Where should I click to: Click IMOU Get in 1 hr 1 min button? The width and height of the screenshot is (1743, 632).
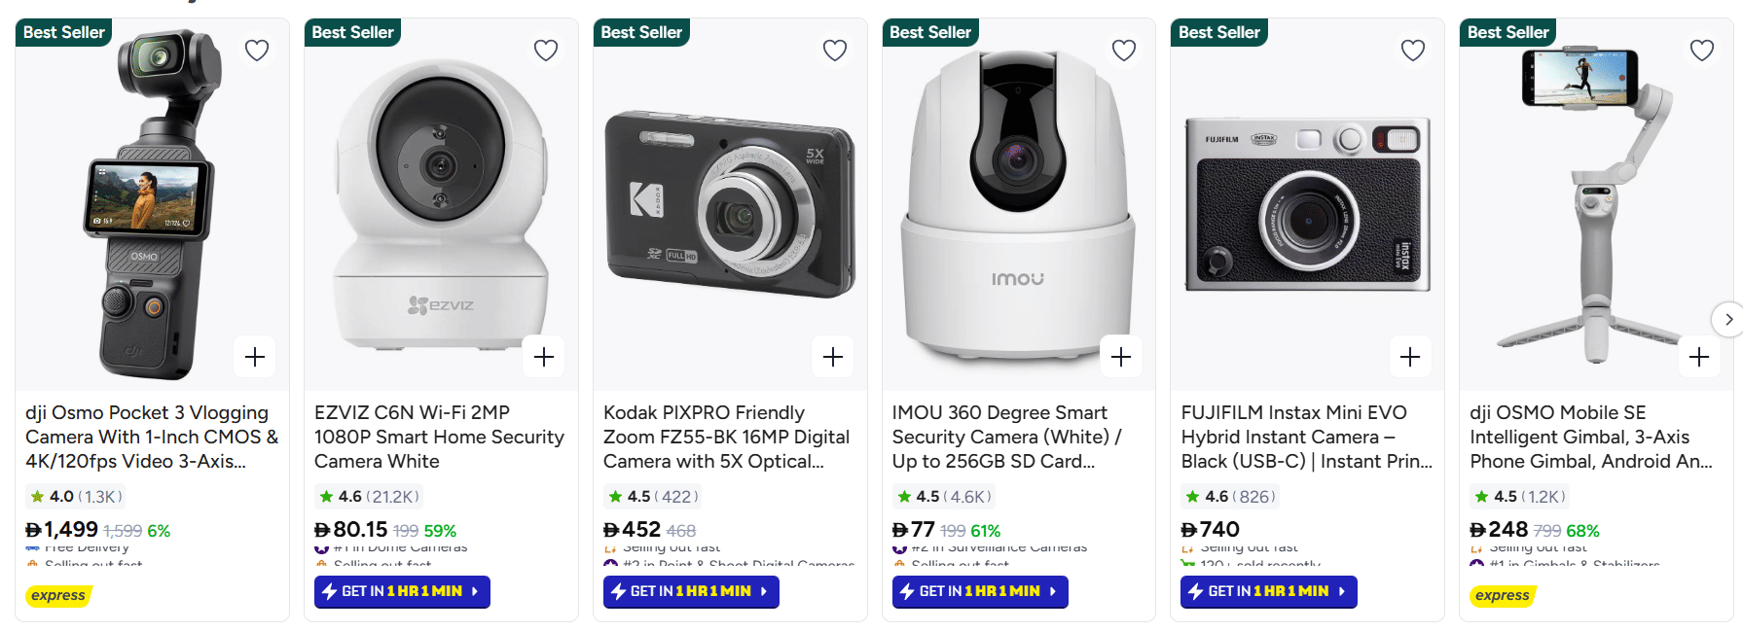point(980,591)
